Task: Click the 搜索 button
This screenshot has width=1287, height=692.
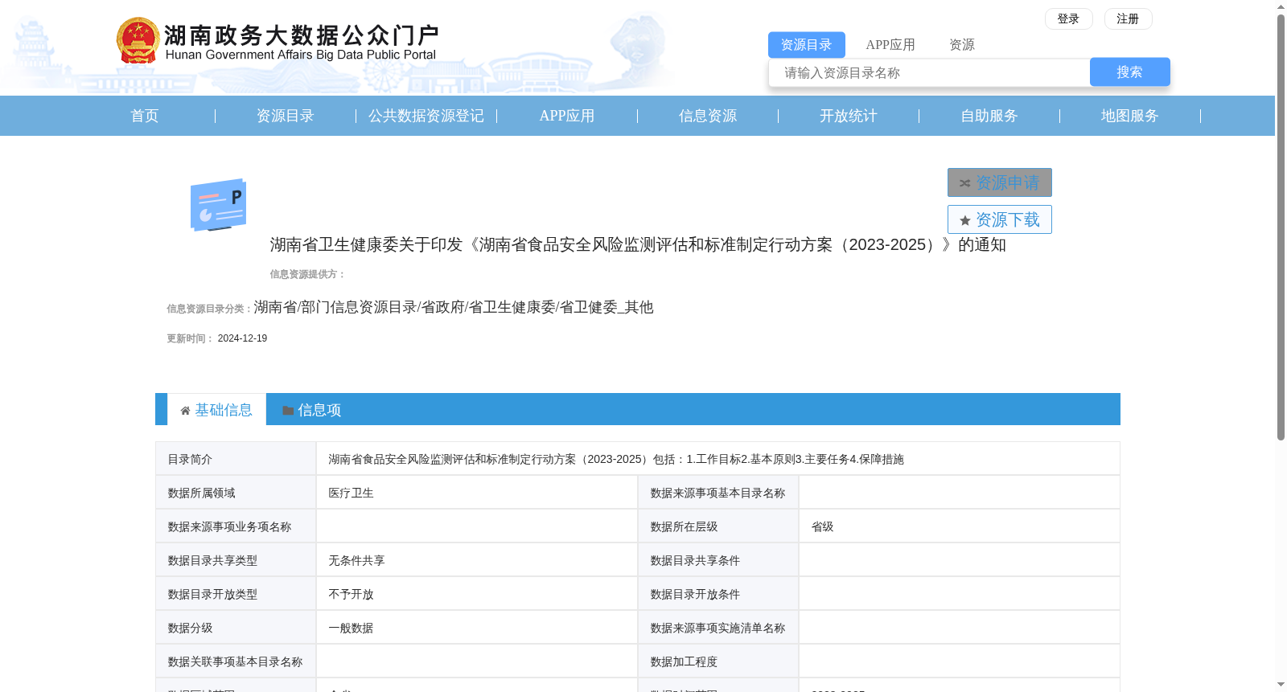Action: pos(1130,72)
